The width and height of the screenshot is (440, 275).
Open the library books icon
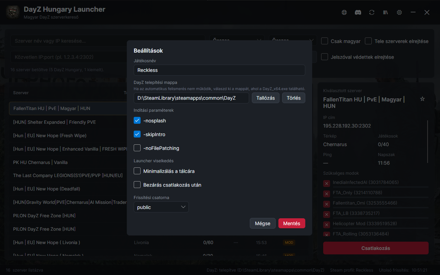tap(385, 12)
